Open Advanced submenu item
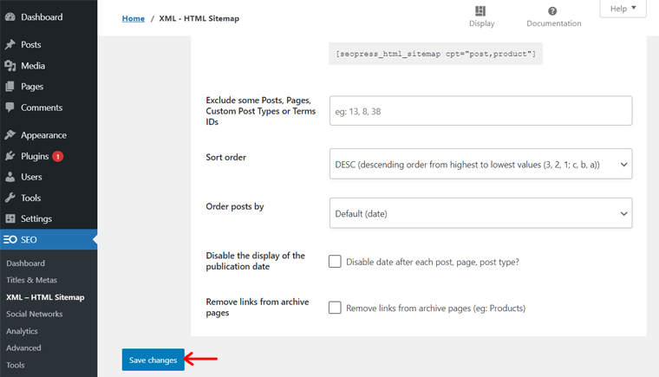Screen dimensions: 659x377 pos(23,348)
